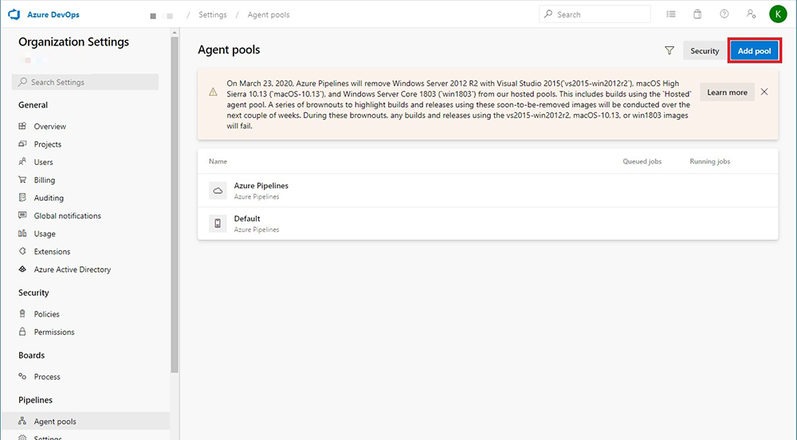Click the Security button

(x=705, y=51)
